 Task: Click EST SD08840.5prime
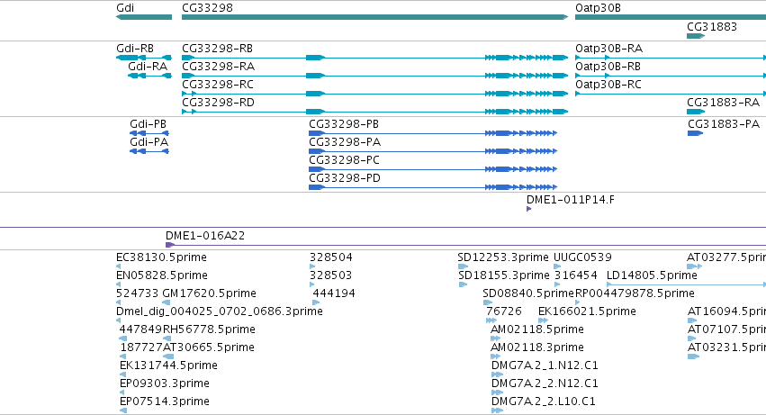(x=528, y=293)
